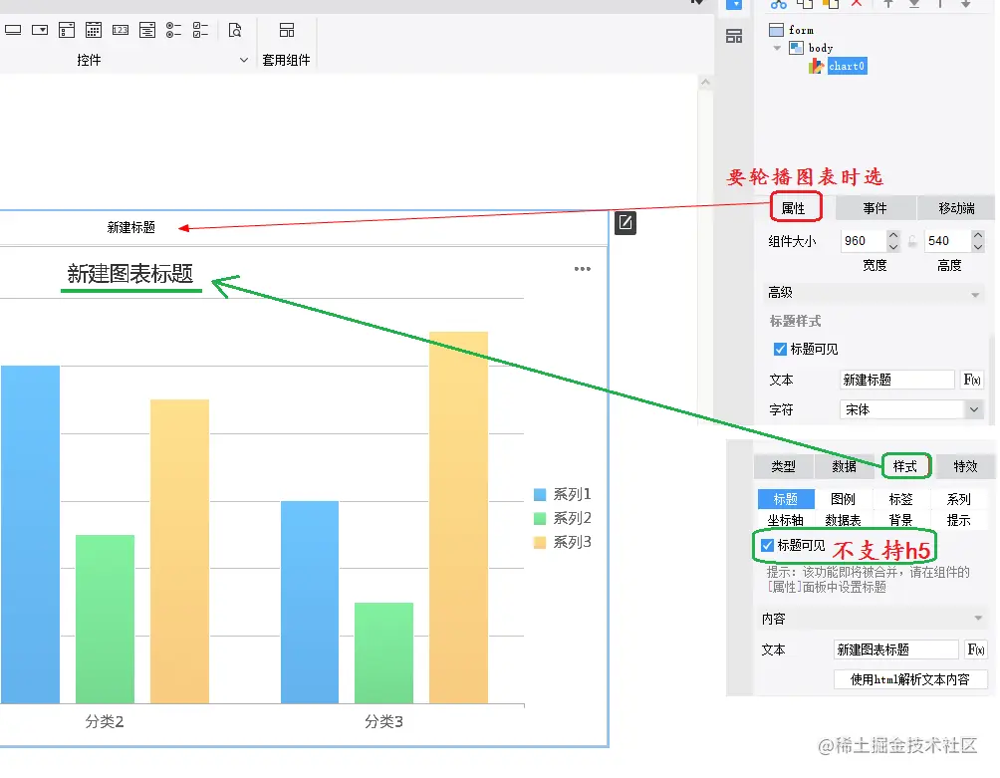
Task: Select the dropdown tree widget icon
Action: click(147, 30)
